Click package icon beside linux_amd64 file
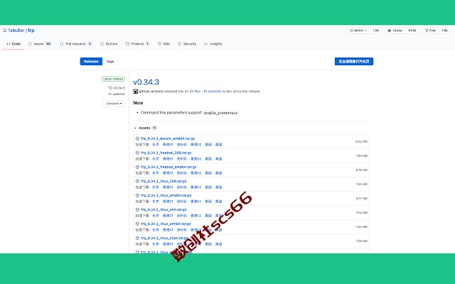 137,195
